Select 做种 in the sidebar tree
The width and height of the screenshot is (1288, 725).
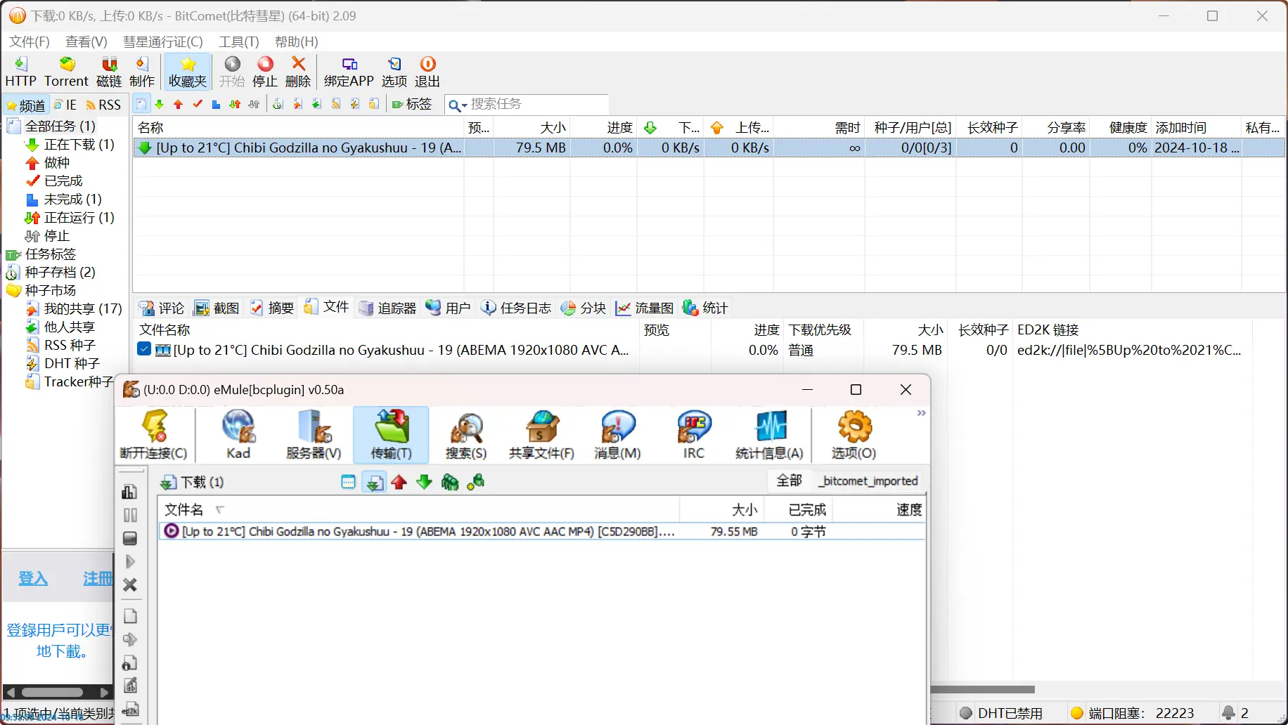[x=48, y=162]
